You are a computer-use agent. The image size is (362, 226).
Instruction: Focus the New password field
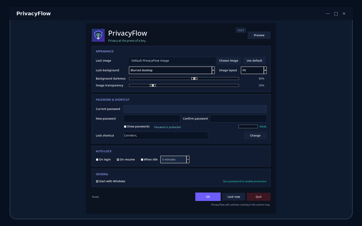pyautogui.click(x=152, y=119)
